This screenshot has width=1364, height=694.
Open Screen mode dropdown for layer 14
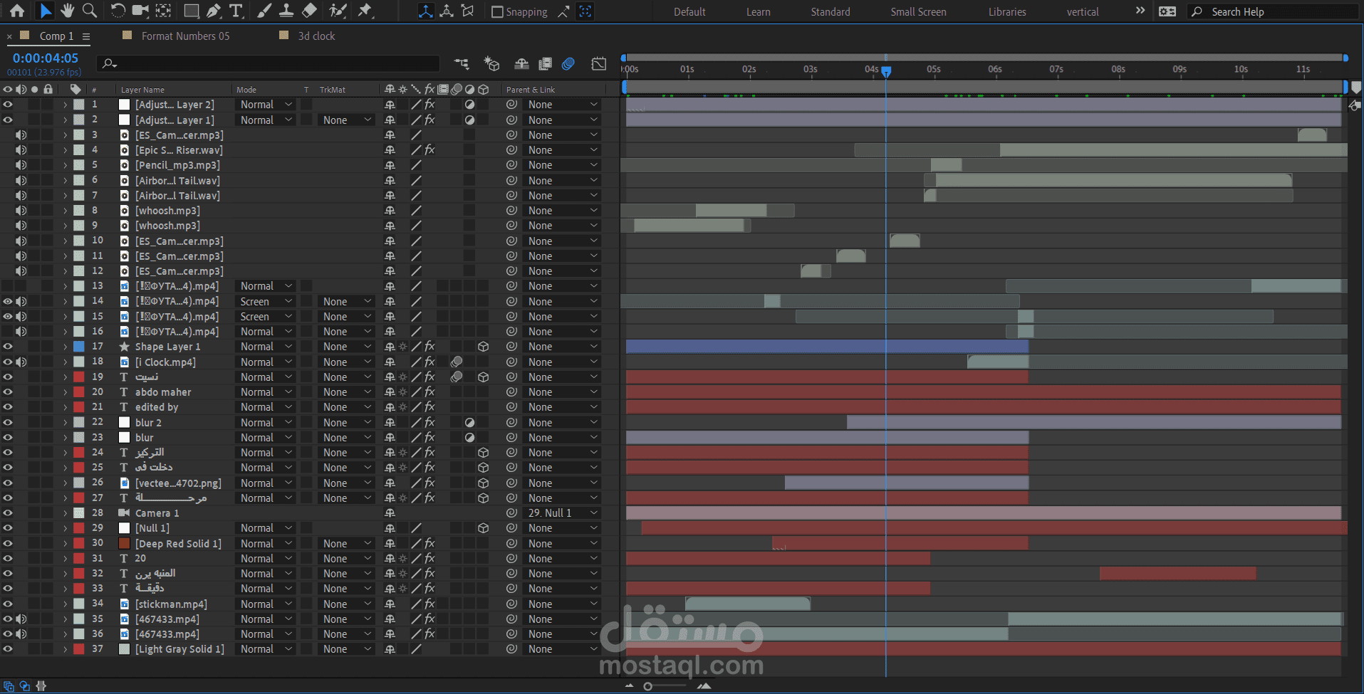[x=266, y=302]
